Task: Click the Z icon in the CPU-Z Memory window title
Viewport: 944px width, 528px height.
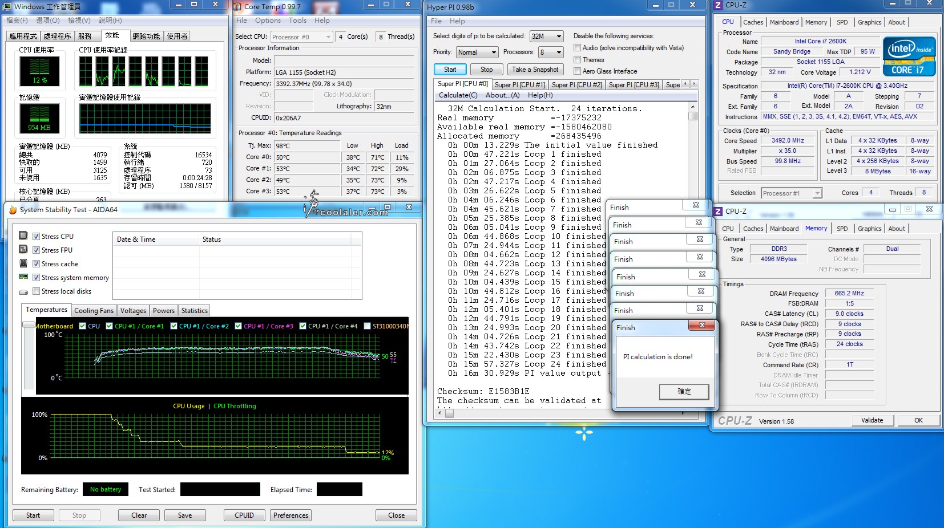Action: point(719,212)
